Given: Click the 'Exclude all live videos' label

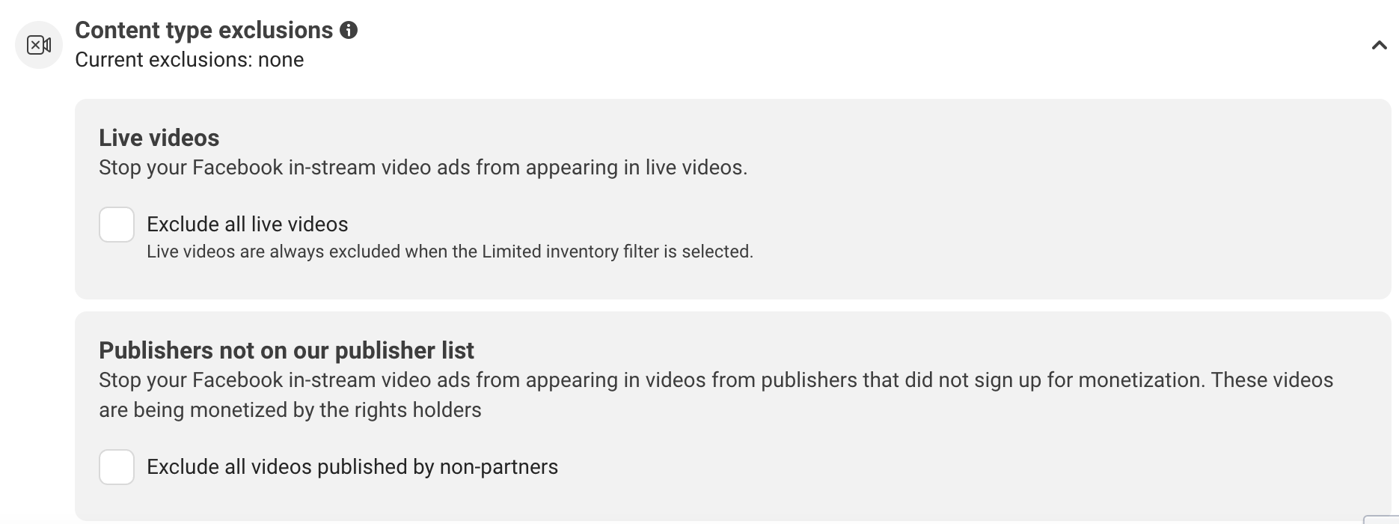Looking at the screenshot, I should [x=248, y=225].
